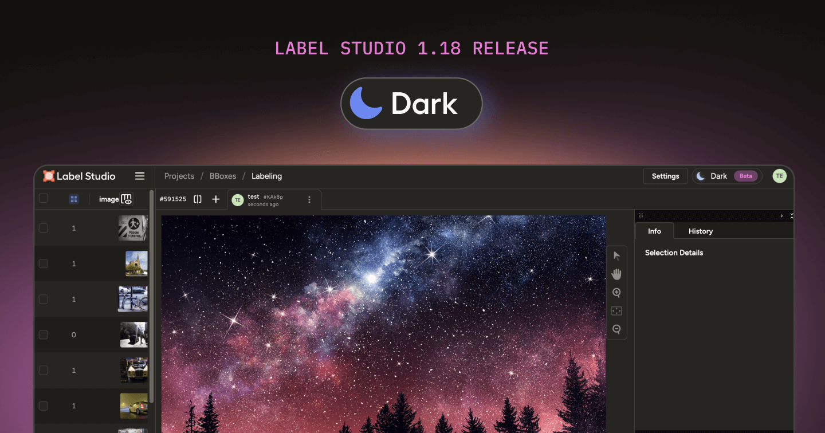Viewport: 825px width, 433px height.
Task: Open the hamburger menu next to Label Studio
Action: tap(140, 176)
